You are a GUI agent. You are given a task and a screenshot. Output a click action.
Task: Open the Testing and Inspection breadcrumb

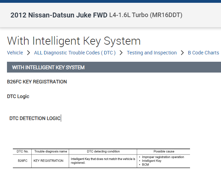152,53
